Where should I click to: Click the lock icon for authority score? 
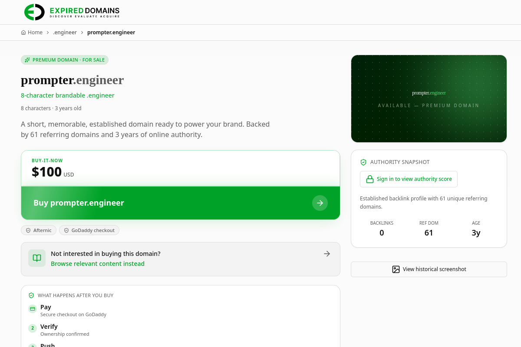(370, 179)
